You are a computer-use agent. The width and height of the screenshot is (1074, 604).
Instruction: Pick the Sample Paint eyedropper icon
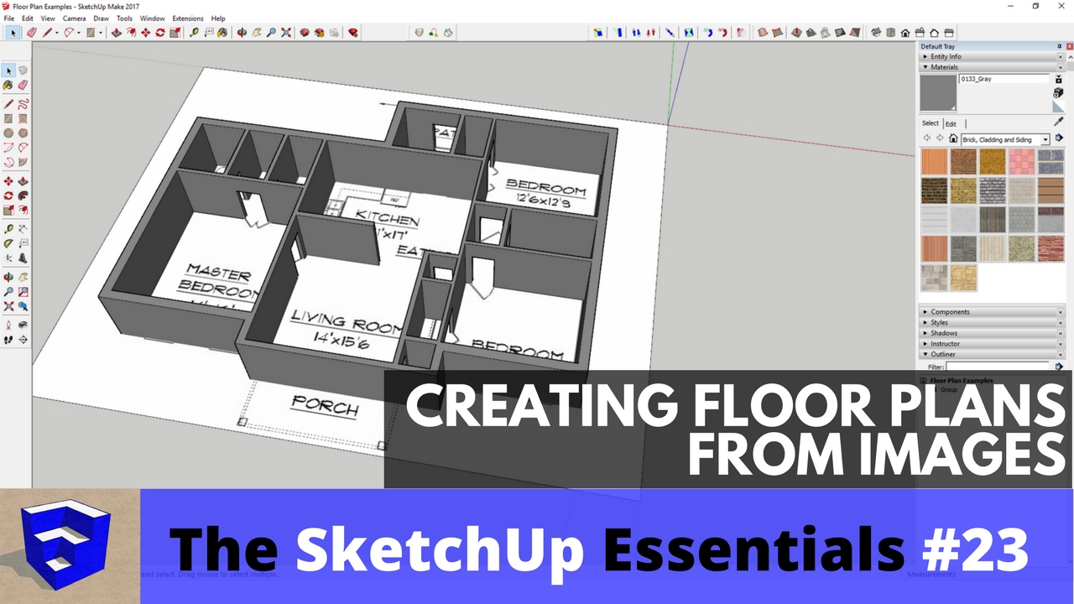click(x=1059, y=121)
